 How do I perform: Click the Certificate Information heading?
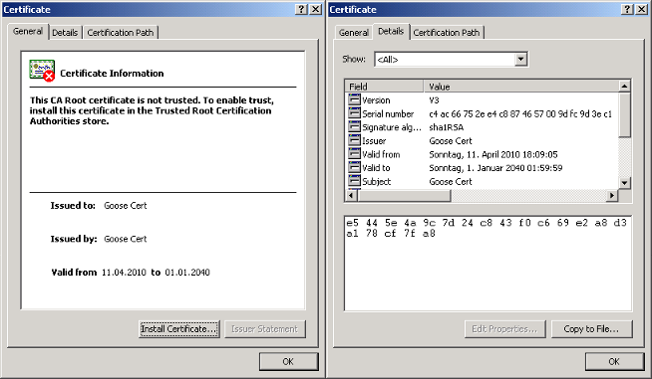(112, 73)
